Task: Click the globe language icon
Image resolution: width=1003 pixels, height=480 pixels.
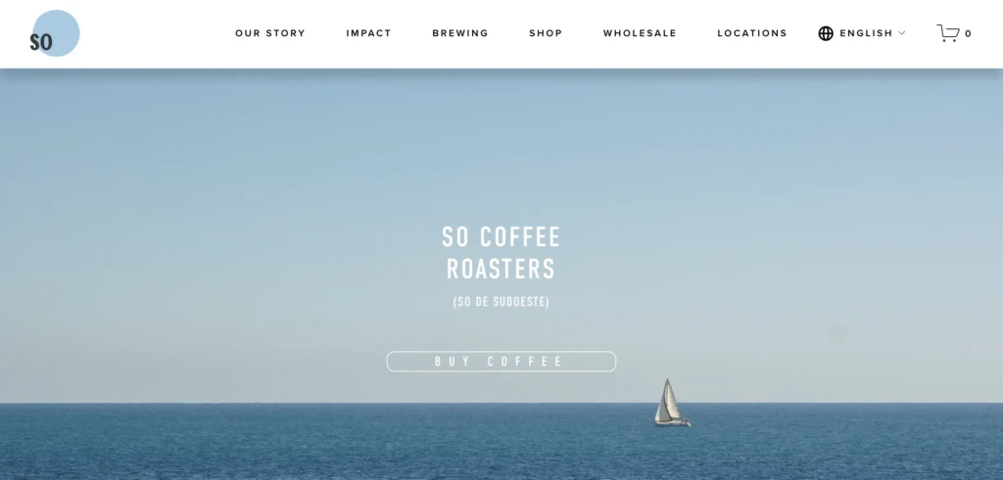Action: coord(826,33)
